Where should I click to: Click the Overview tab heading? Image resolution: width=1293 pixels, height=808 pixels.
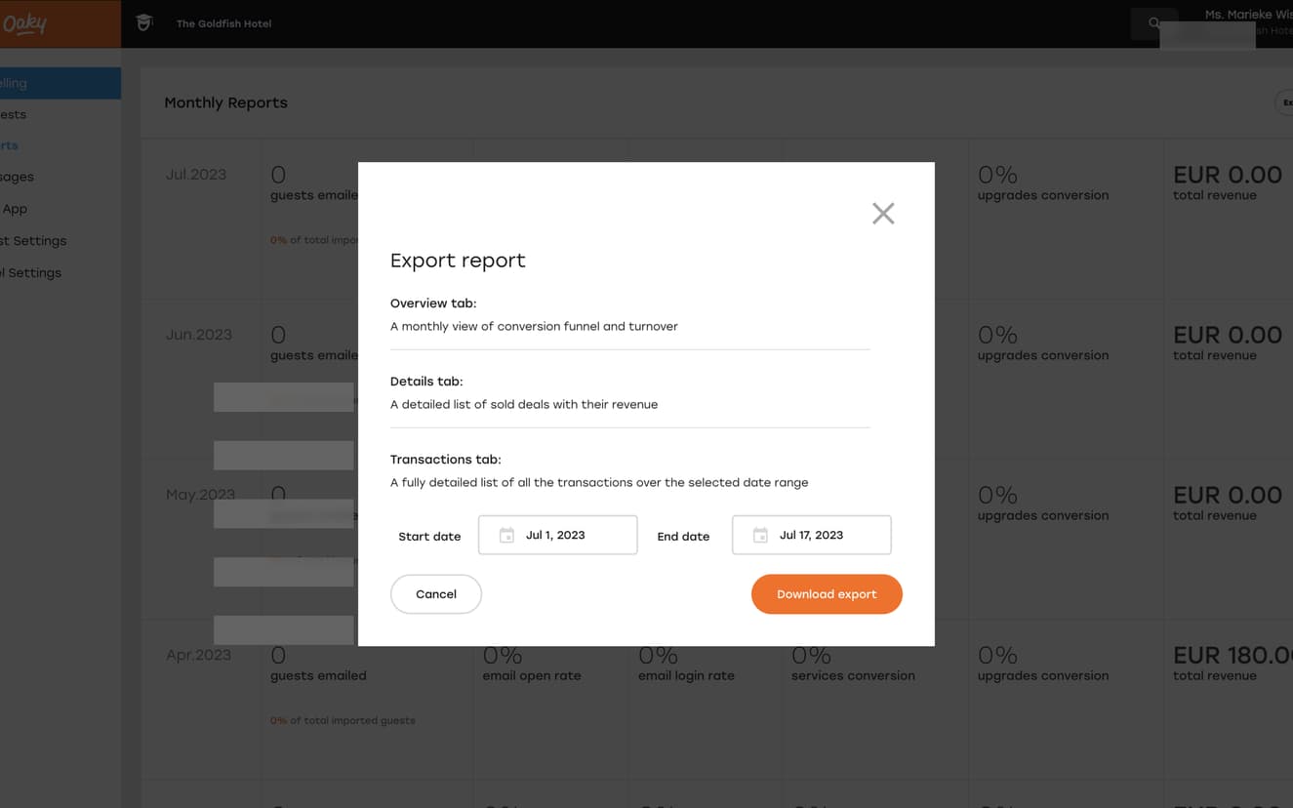coord(433,303)
